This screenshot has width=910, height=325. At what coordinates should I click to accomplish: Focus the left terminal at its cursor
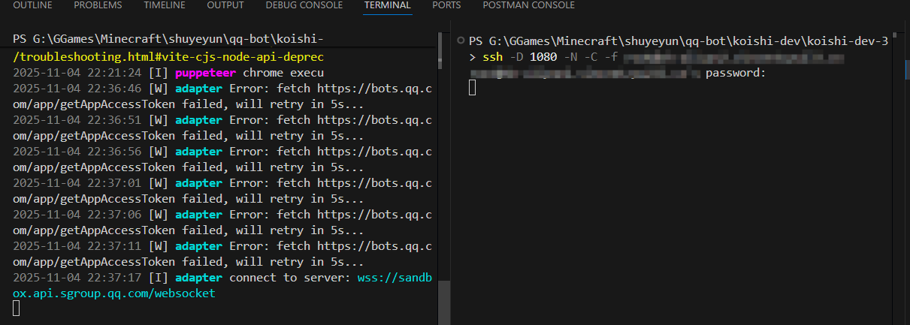(17, 308)
